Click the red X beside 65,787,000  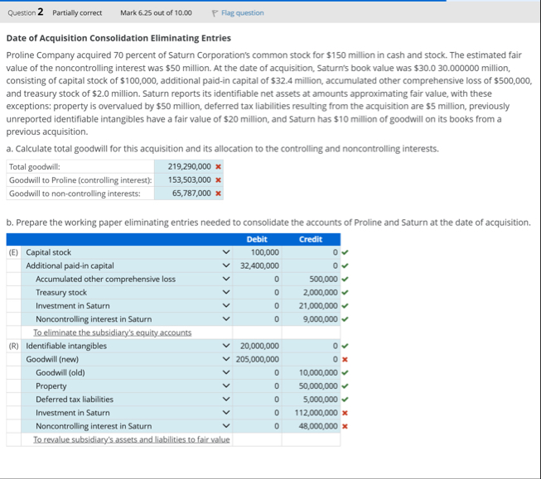tap(218, 194)
